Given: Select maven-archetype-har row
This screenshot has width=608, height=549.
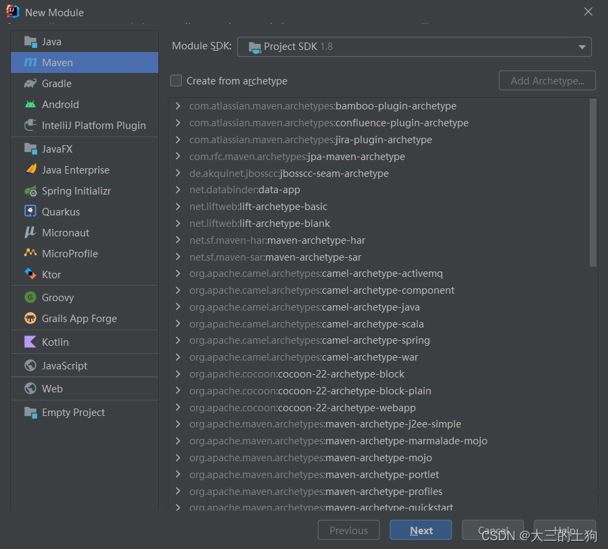Looking at the screenshot, I should (380, 240).
